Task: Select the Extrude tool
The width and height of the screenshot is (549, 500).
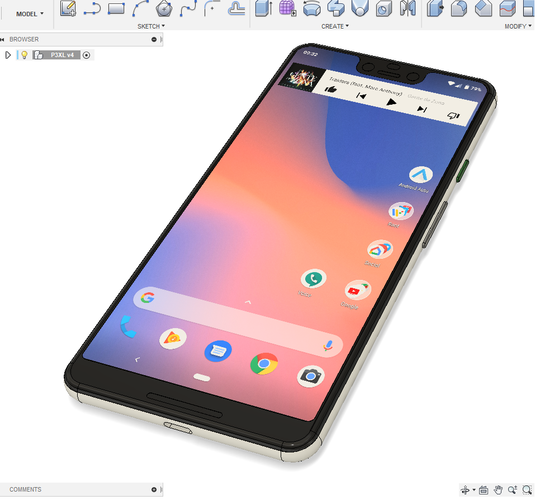Action: pyautogui.click(x=264, y=8)
